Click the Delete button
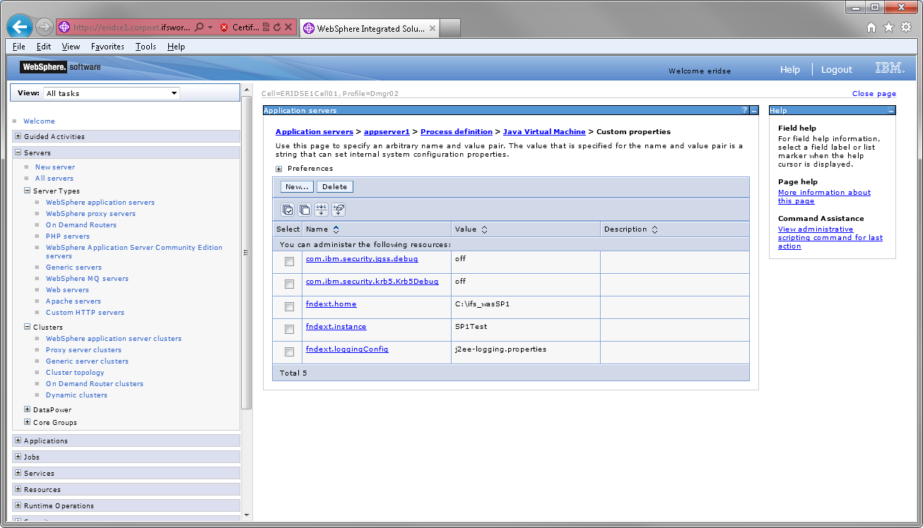 pyautogui.click(x=334, y=187)
